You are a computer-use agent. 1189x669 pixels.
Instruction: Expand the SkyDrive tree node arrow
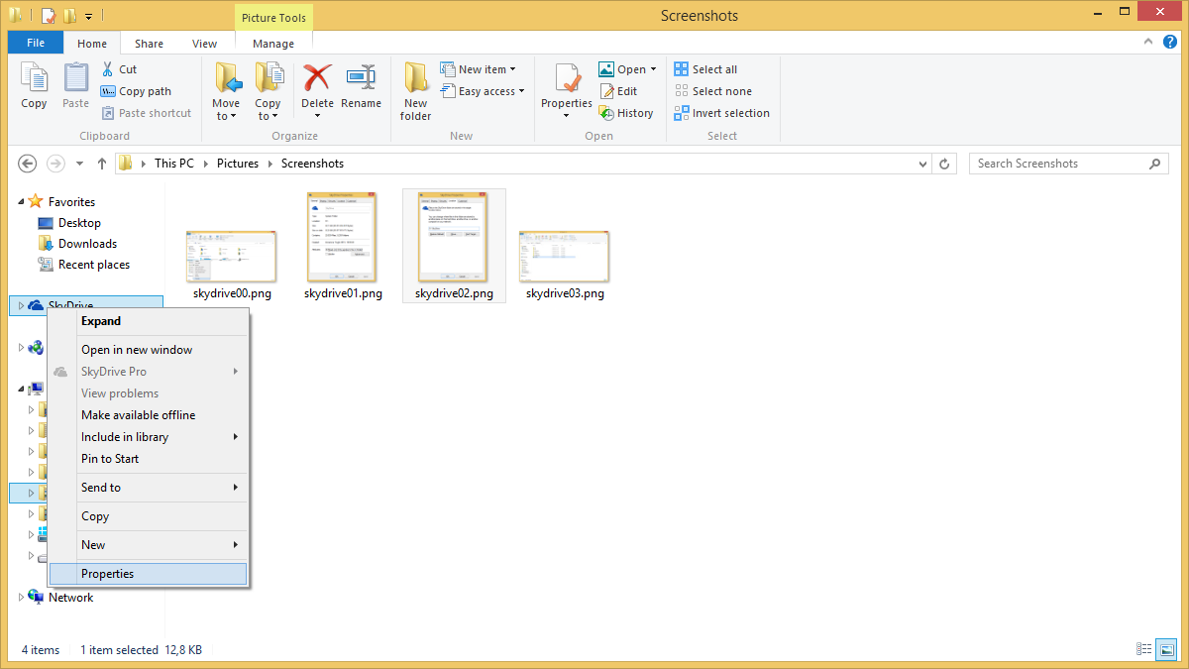(21, 306)
